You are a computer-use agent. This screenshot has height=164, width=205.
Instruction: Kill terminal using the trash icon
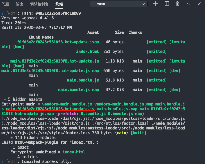(177, 4)
